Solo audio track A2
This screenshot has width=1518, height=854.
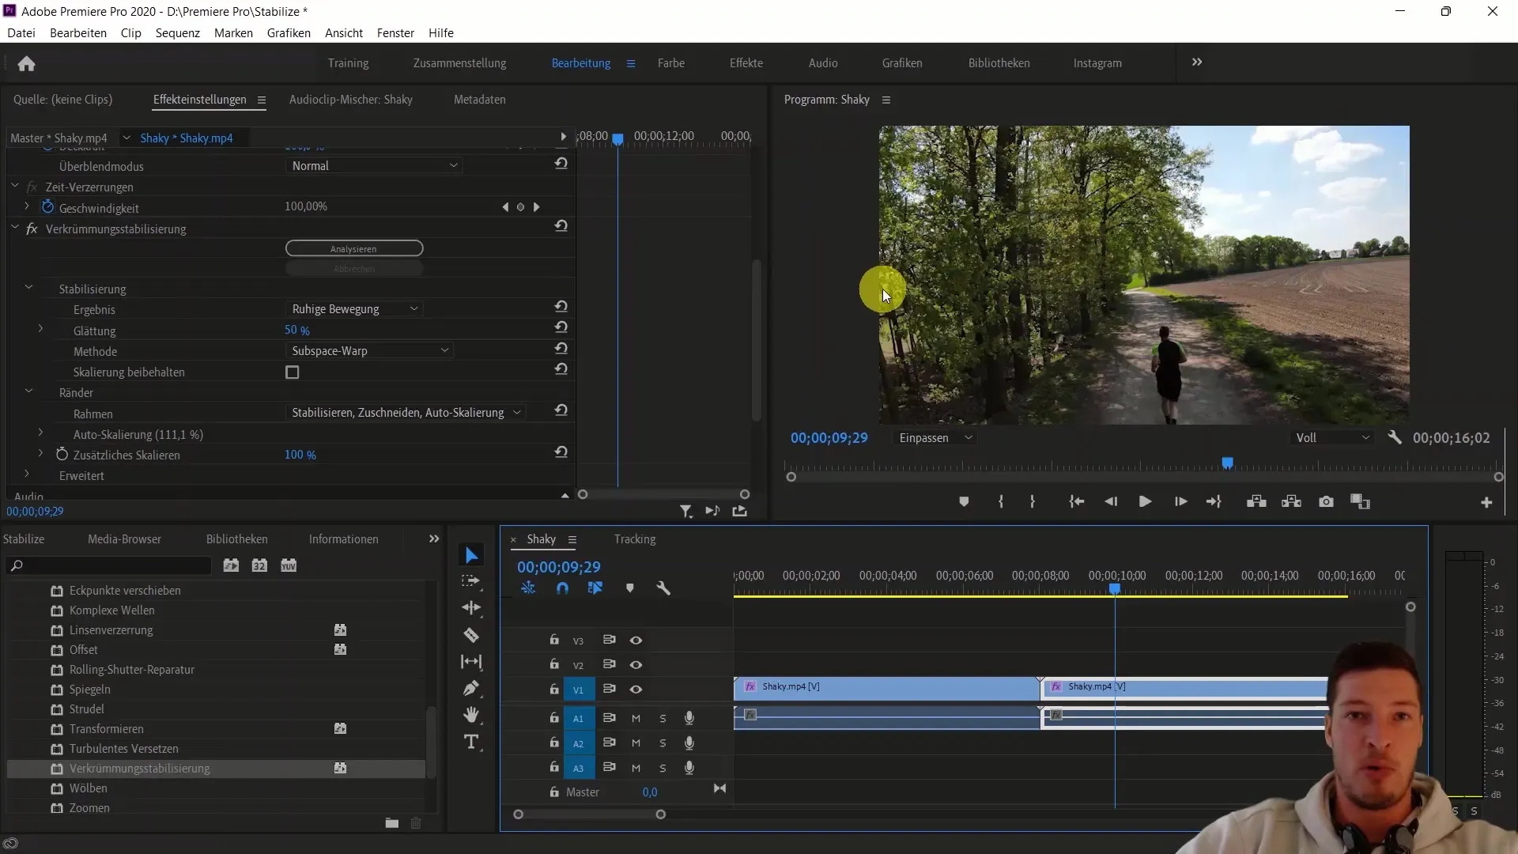[663, 743]
